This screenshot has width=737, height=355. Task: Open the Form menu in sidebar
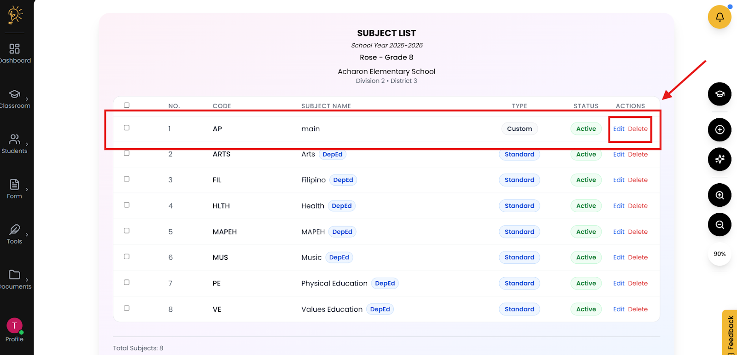(x=15, y=189)
